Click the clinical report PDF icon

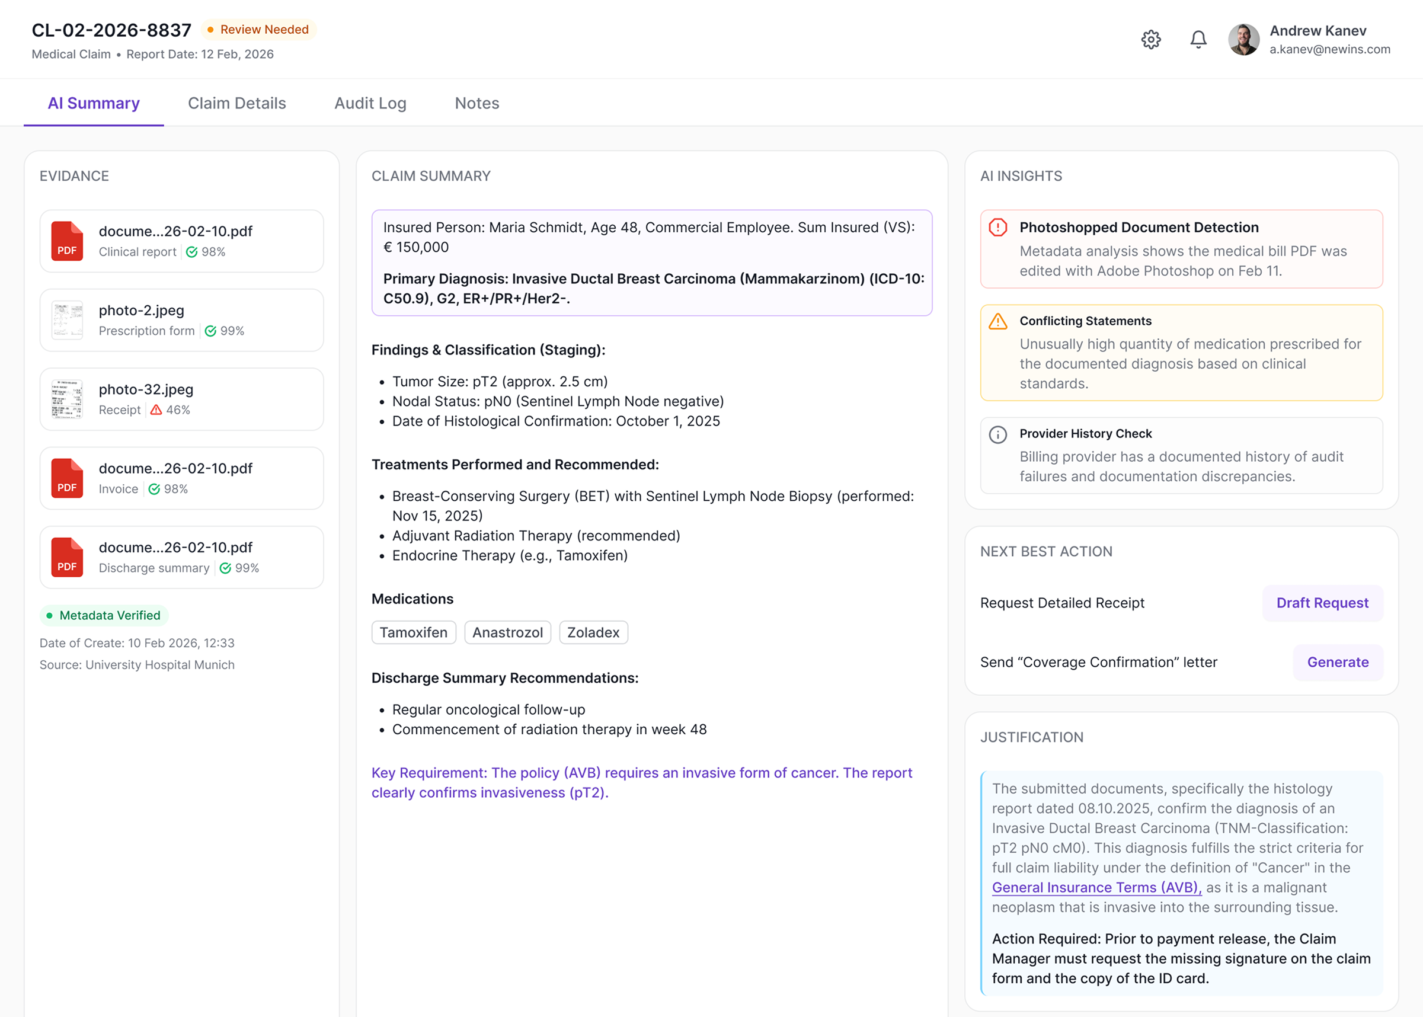[x=67, y=241]
